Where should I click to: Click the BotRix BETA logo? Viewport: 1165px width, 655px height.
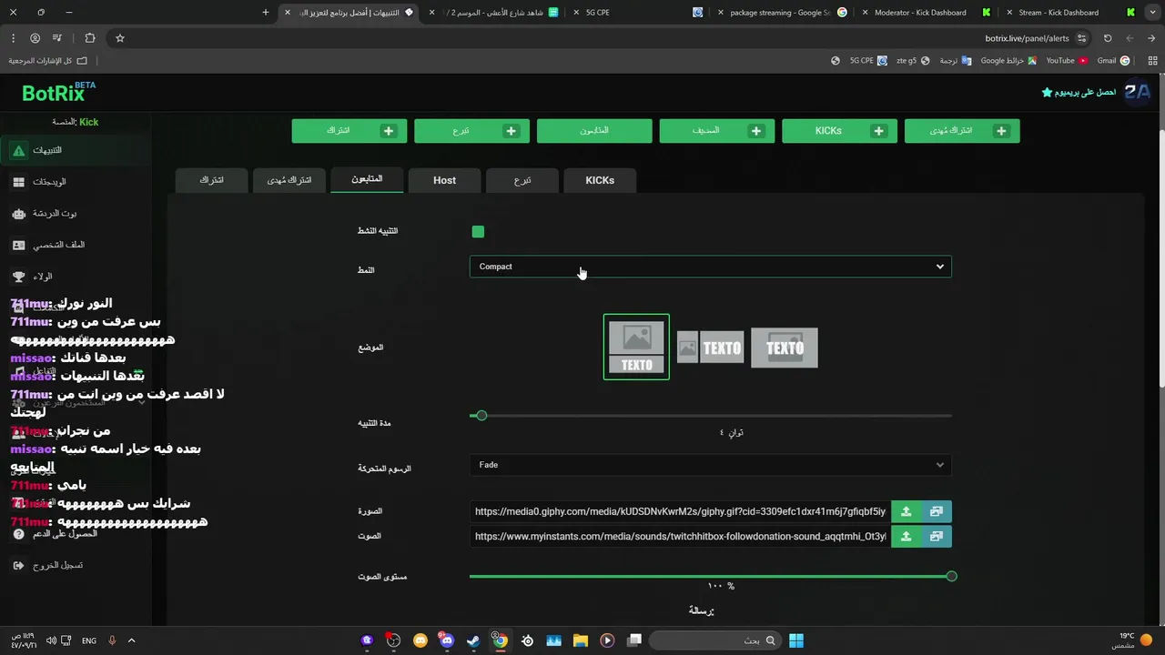[x=58, y=92]
